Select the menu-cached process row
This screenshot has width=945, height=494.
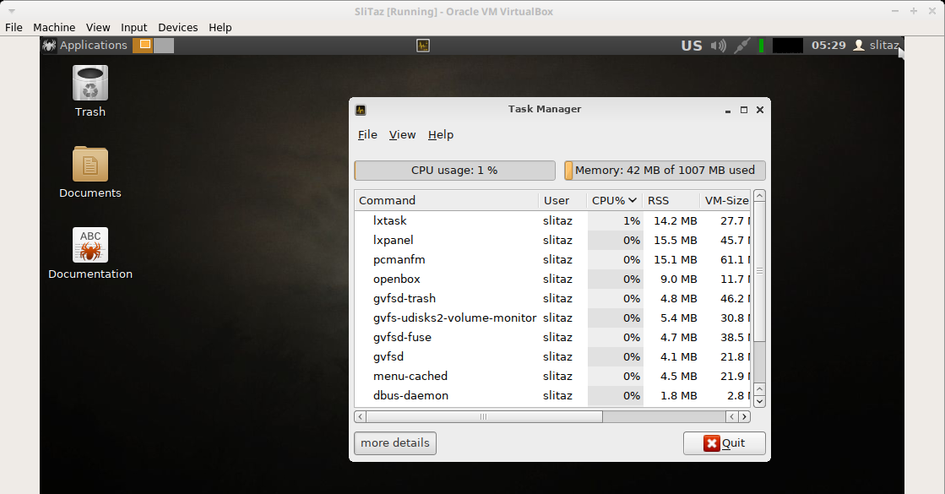click(x=552, y=376)
